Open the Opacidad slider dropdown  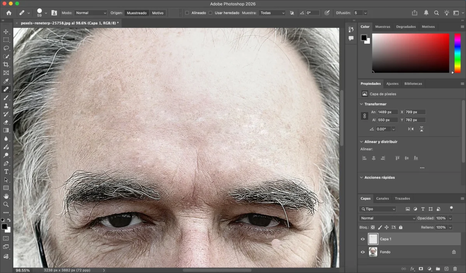click(450, 218)
